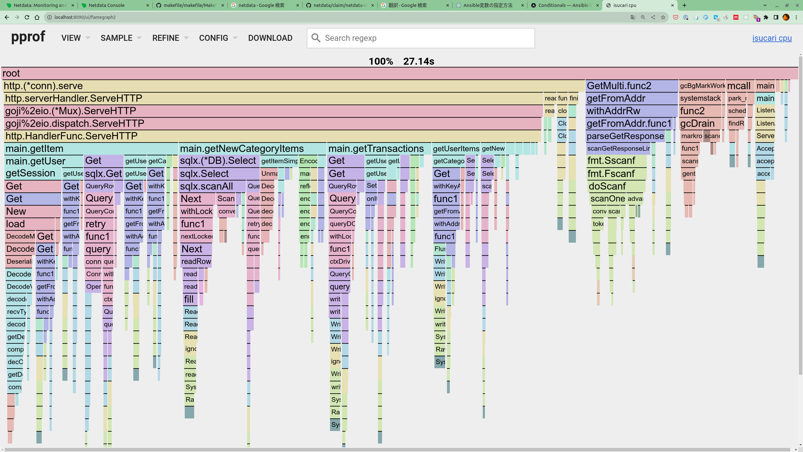Select the 'fmt.Sscanf' frame
The width and height of the screenshot is (803, 452).
pyautogui.click(x=616, y=161)
